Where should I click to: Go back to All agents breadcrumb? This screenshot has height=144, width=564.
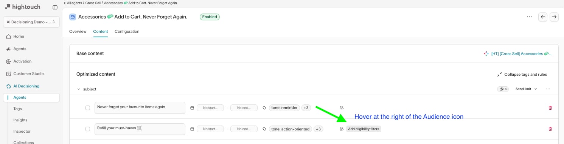pyautogui.click(x=74, y=3)
